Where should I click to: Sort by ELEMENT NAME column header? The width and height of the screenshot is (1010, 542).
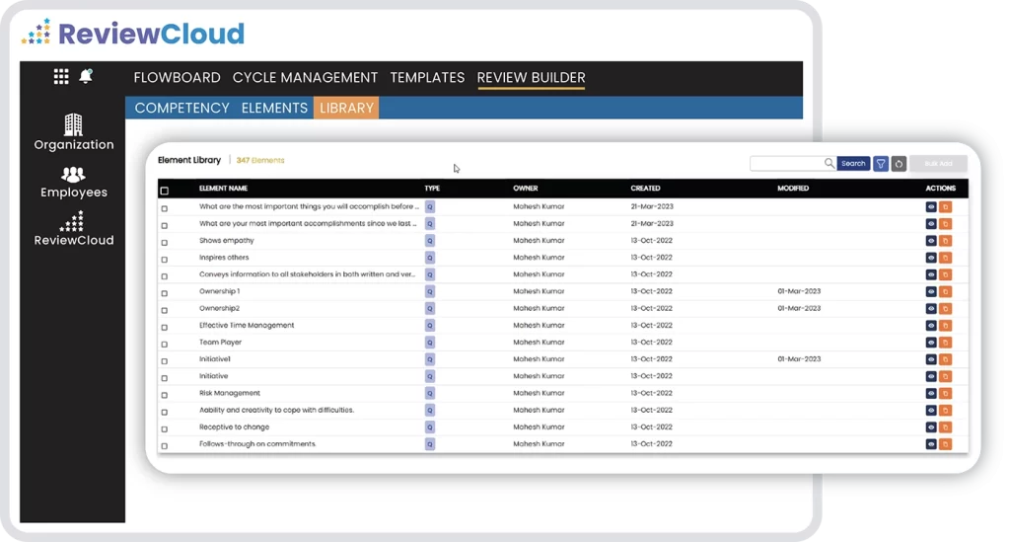(x=223, y=189)
